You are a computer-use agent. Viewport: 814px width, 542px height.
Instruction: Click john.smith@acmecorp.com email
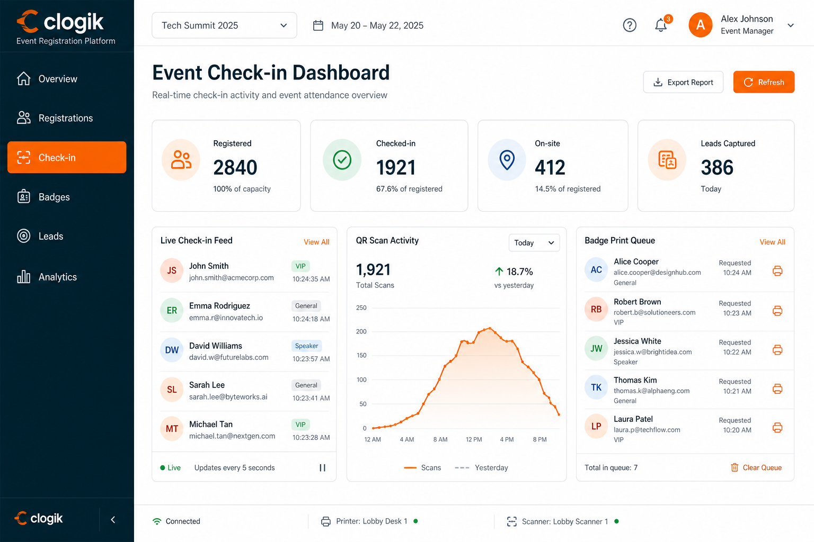coord(232,277)
